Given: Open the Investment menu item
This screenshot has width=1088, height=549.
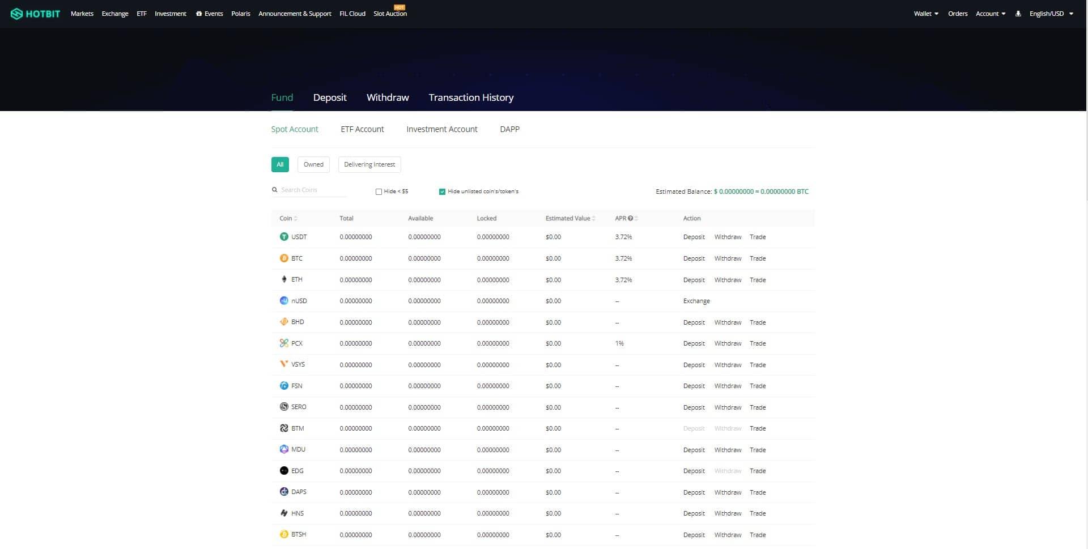Looking at the screenshot, I should [171, 14].
